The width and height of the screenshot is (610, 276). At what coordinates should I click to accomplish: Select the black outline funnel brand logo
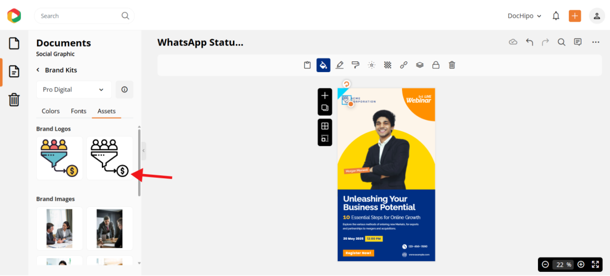coord(110,158)
